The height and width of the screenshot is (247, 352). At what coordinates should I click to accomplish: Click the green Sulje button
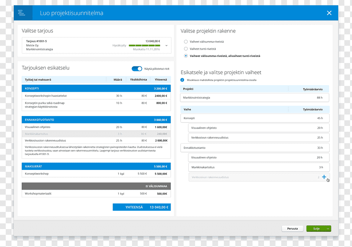(x=316, y=229)
